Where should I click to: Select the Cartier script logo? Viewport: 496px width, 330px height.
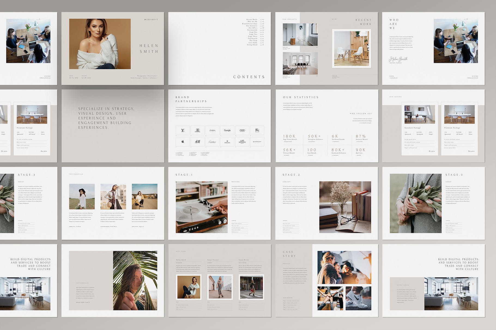point(212,142)
